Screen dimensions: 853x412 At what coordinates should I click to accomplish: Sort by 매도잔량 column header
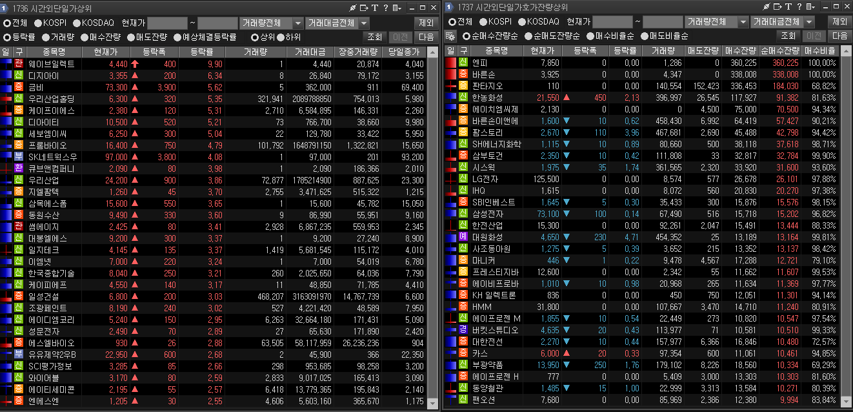click(703, 50)
